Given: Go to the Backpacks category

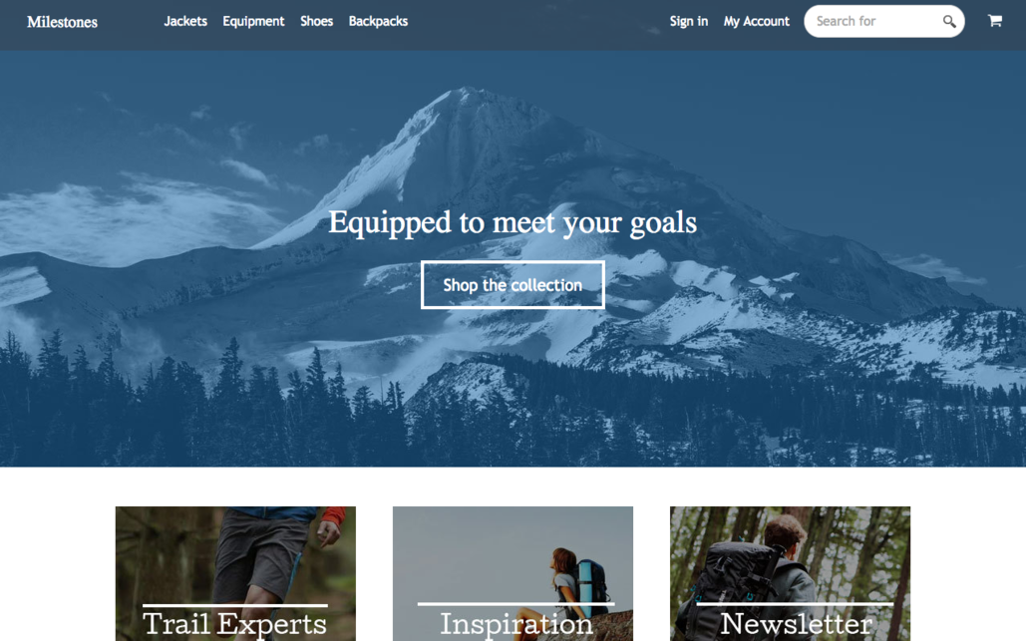Looking at the screenshot, I should coord(378,22).
